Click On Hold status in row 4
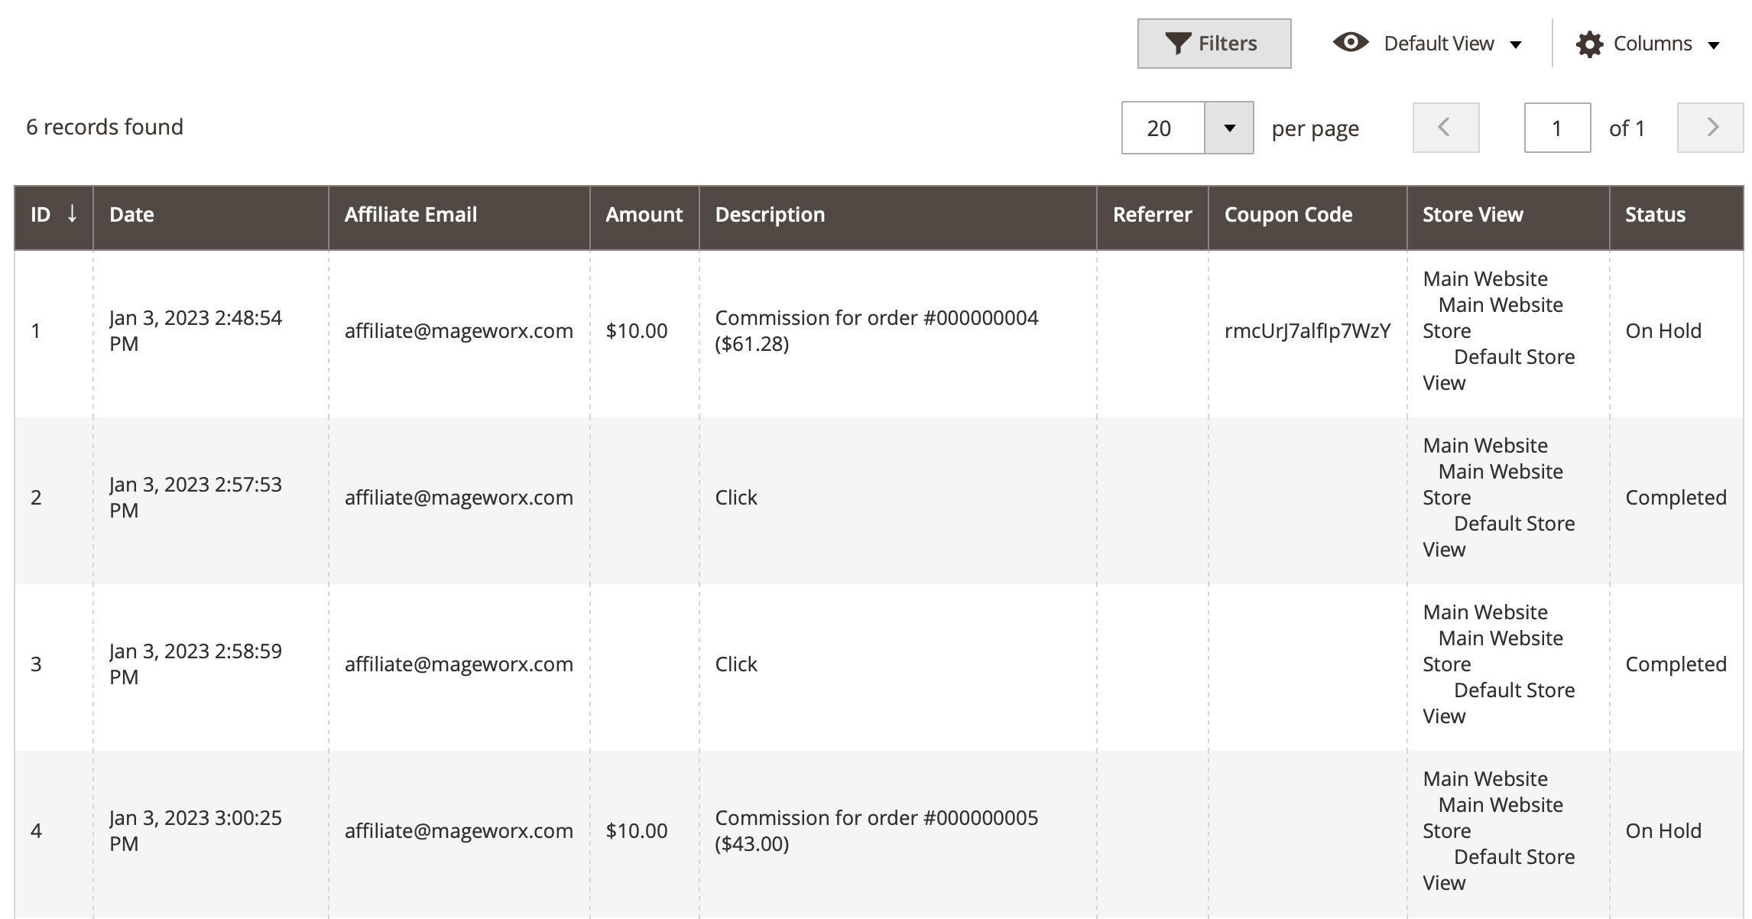Screen dimensions: 1752x919 click(x=1663, y=831)
